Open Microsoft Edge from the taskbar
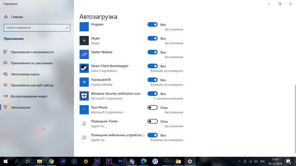 click(144, 161)
